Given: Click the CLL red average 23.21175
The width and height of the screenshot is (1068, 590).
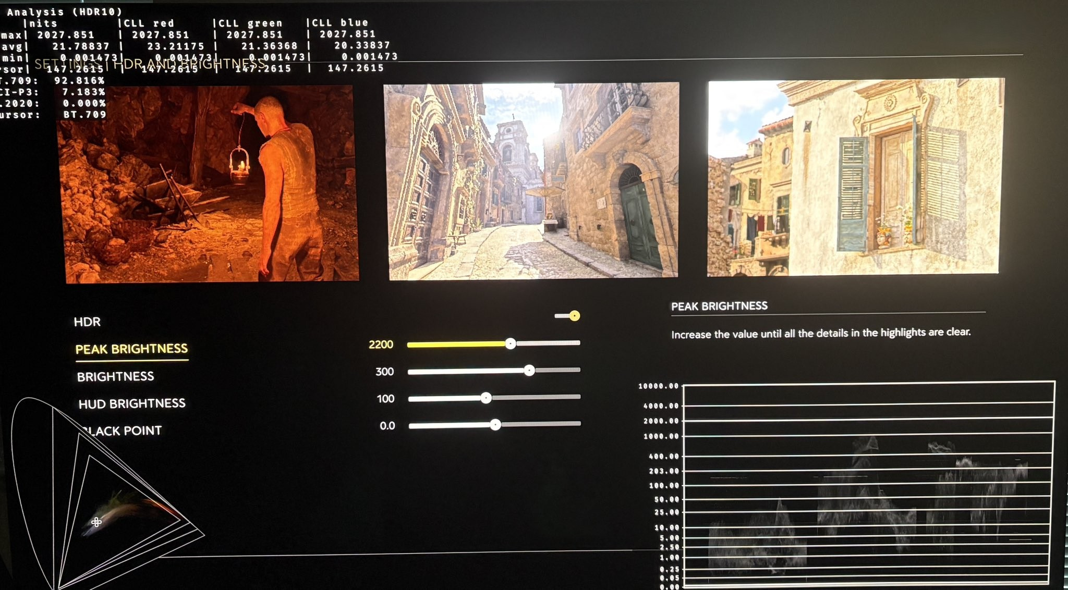Looking at the screenshot, I should pos(176,46).
